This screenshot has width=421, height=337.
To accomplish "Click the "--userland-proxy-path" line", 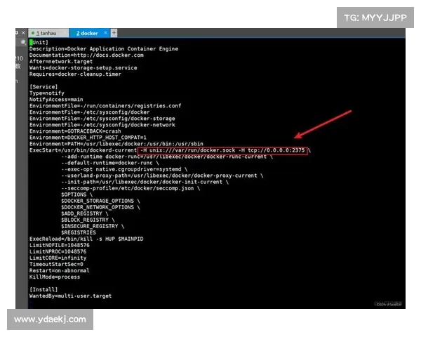I will click(162, 176).
